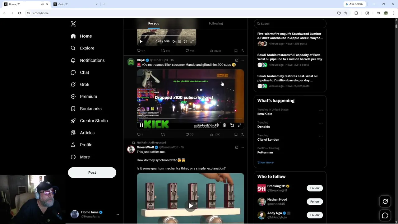Open the floating Grok button
The height and width of the screenshot is (224, 398).
(385, 202)
